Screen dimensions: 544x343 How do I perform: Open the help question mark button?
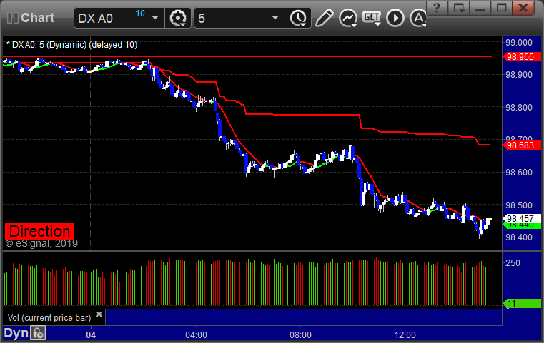click(437, 8)
